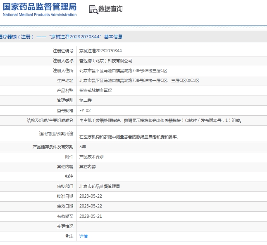Click registrant address ending 8#楼三层C区
Viewport: 267px width, 245px height.
(123, 70)
